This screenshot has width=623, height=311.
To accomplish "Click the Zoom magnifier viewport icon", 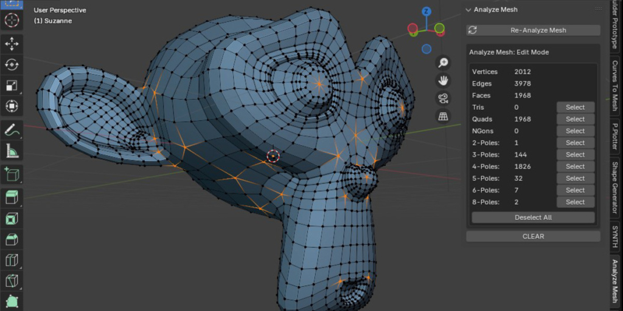I will coord(443,63).
